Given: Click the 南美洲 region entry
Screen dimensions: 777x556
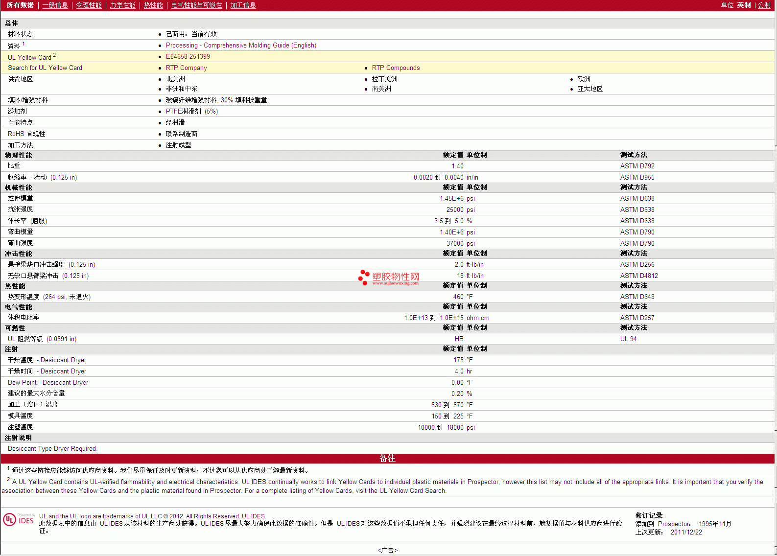Looking at the screenshot, I should point(381,89).
